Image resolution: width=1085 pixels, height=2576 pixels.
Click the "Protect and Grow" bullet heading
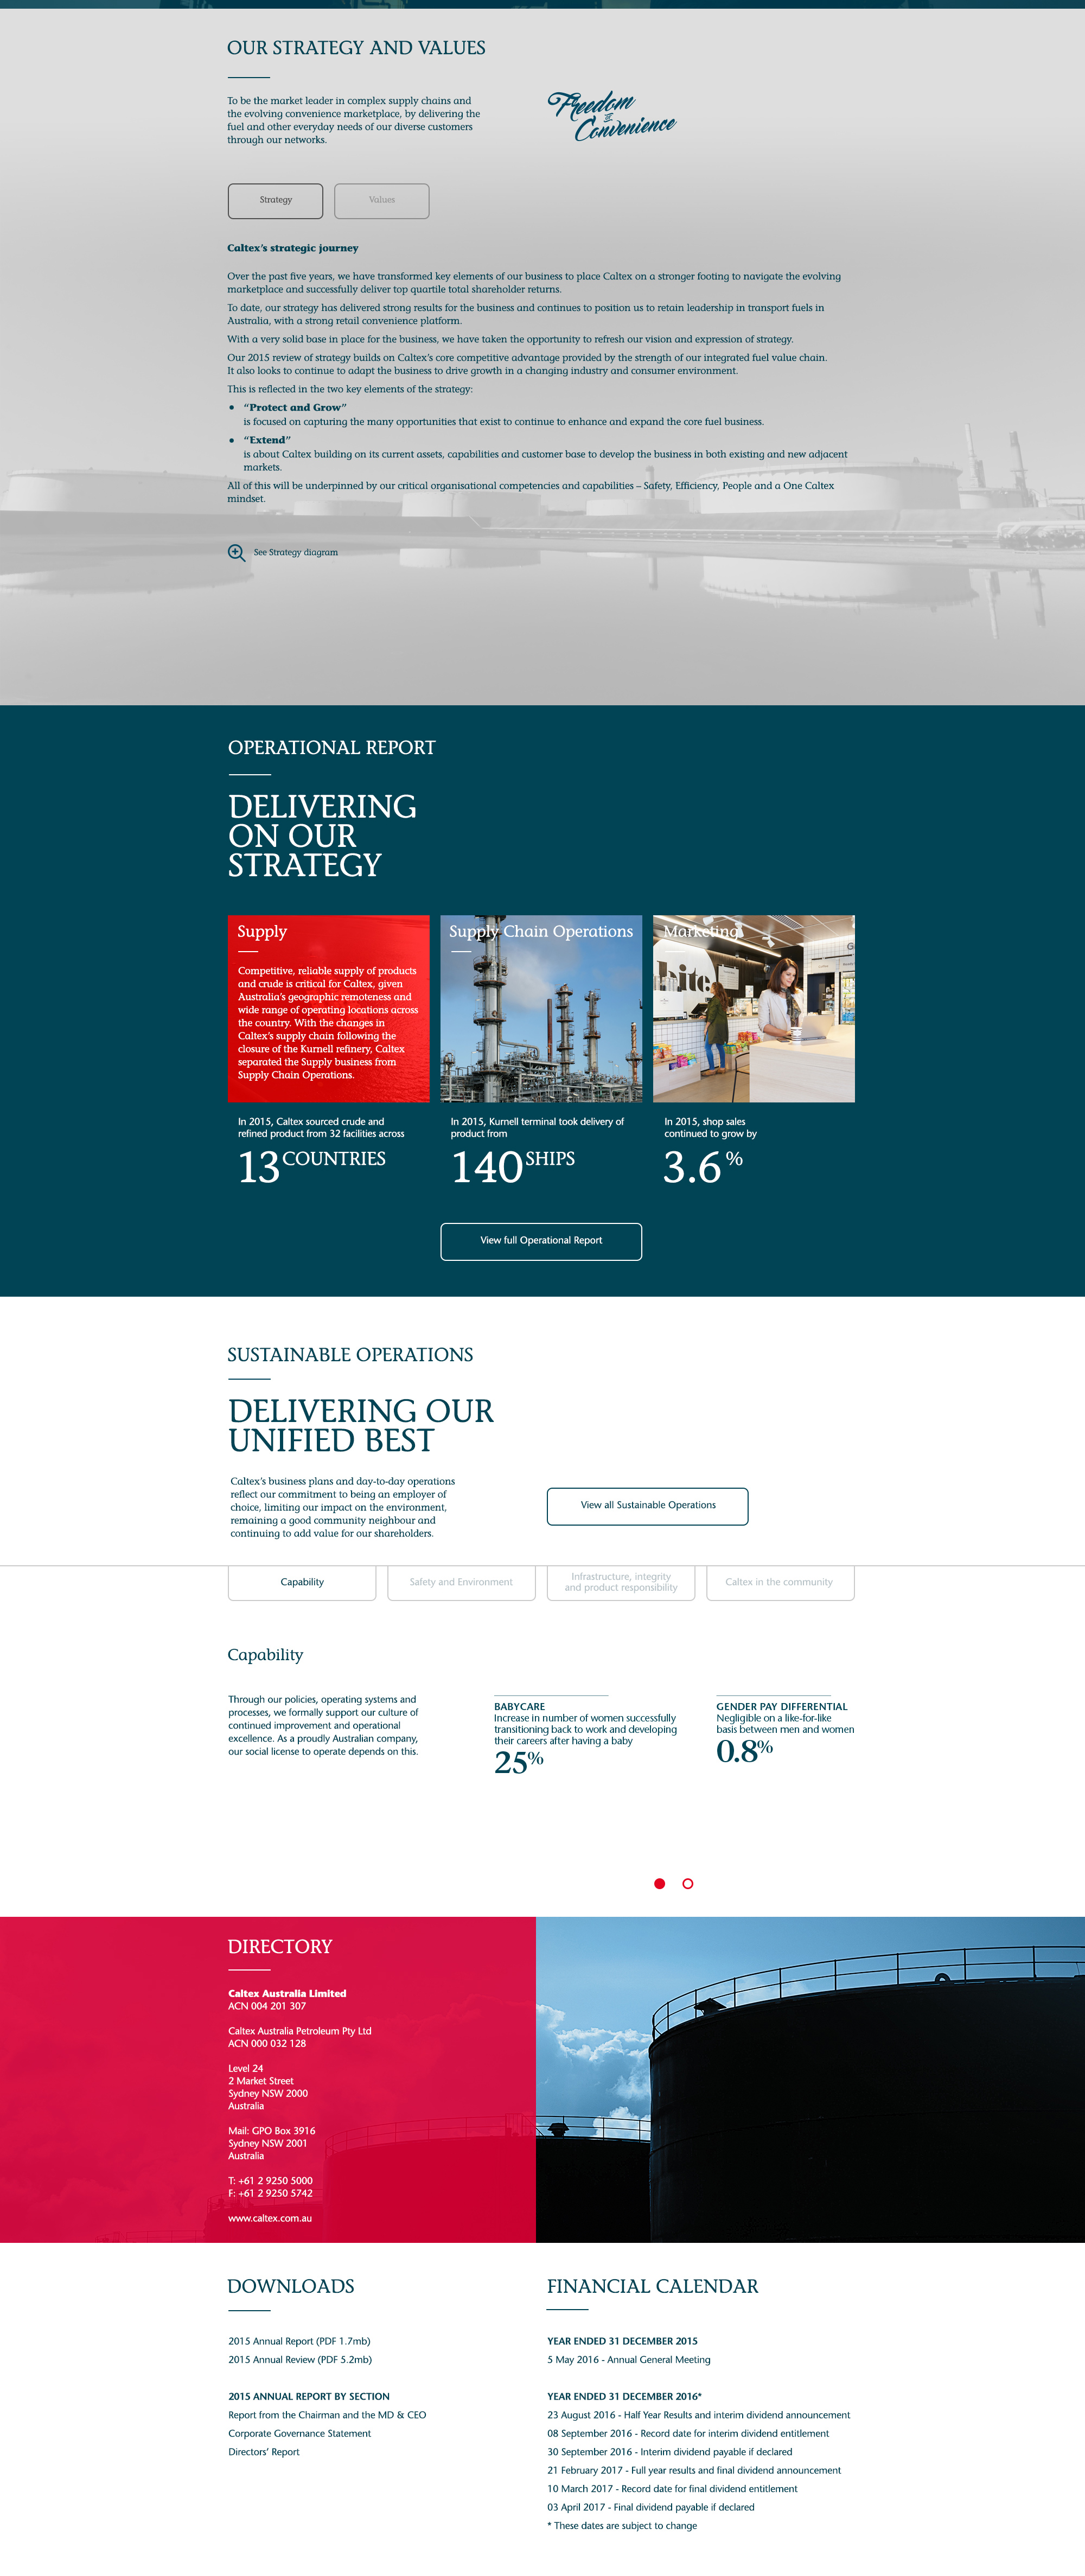point(295,407)
